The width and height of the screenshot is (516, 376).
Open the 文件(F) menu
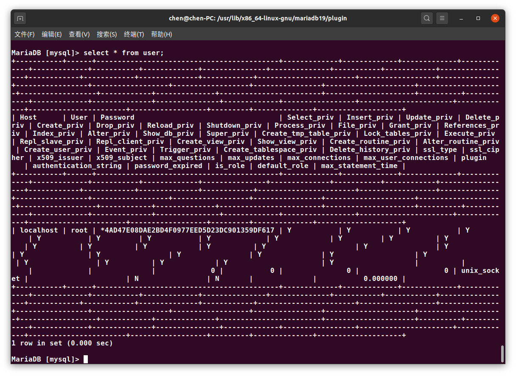click(24, 34)
